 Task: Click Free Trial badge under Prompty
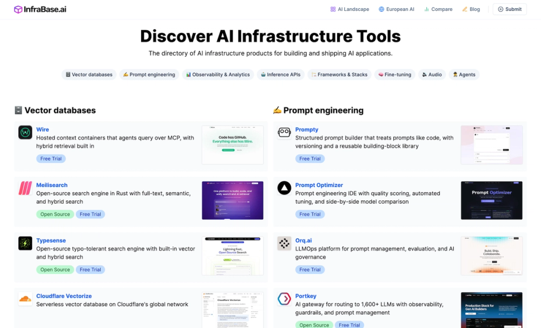(310, 159)
